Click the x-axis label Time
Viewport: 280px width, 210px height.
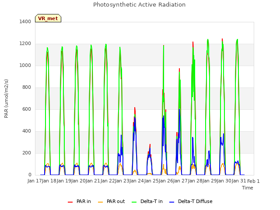pyautogui.click(x=248, y=188)
